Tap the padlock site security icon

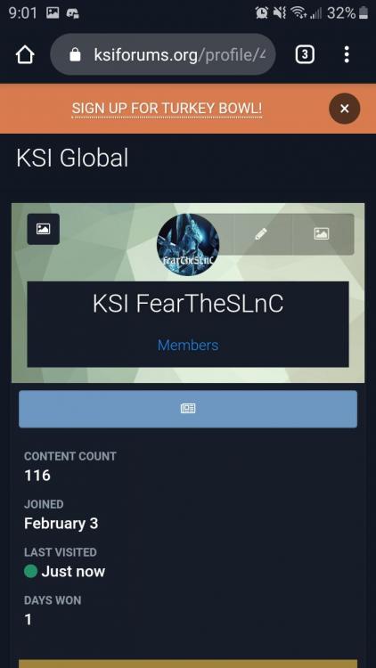click(75, 54)
